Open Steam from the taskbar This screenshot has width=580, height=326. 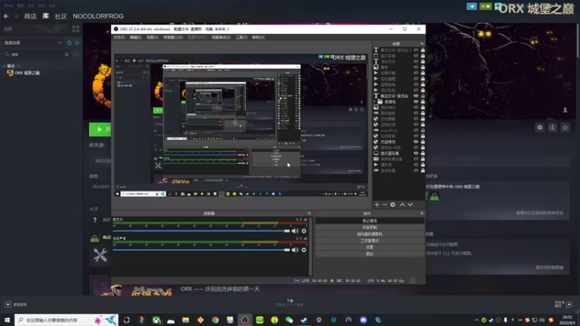(x=304, y=320)
